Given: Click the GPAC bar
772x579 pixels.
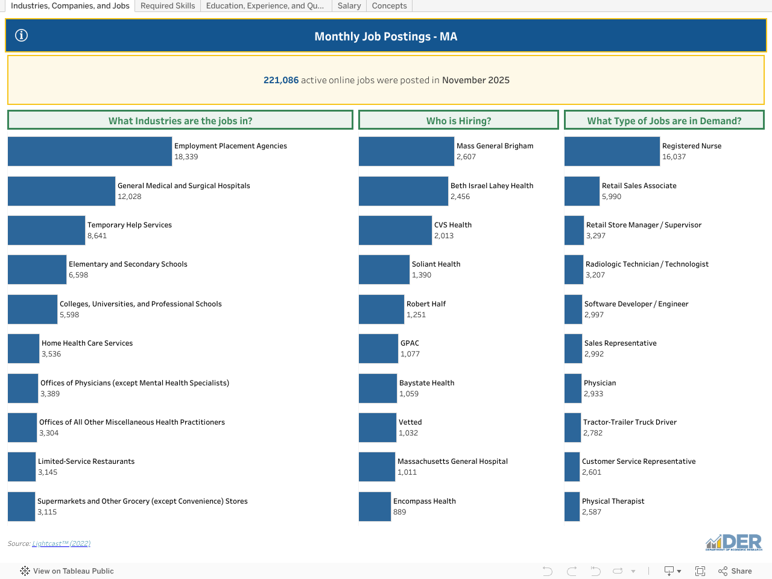Looking at the screenshot, I should click(x=379, y=349).
